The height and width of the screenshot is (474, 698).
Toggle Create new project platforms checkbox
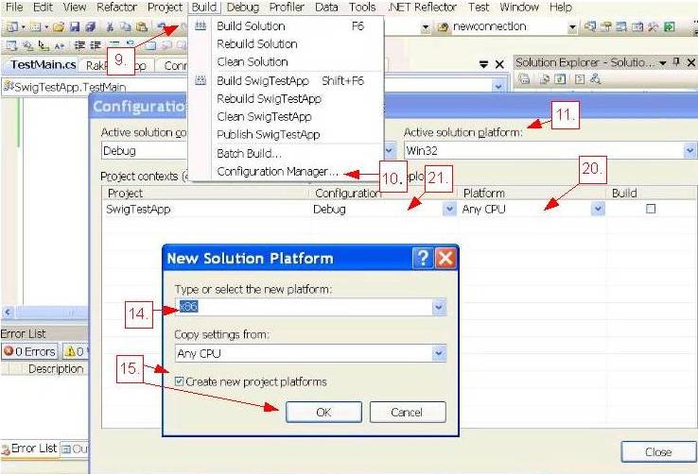tap(182, 381)
